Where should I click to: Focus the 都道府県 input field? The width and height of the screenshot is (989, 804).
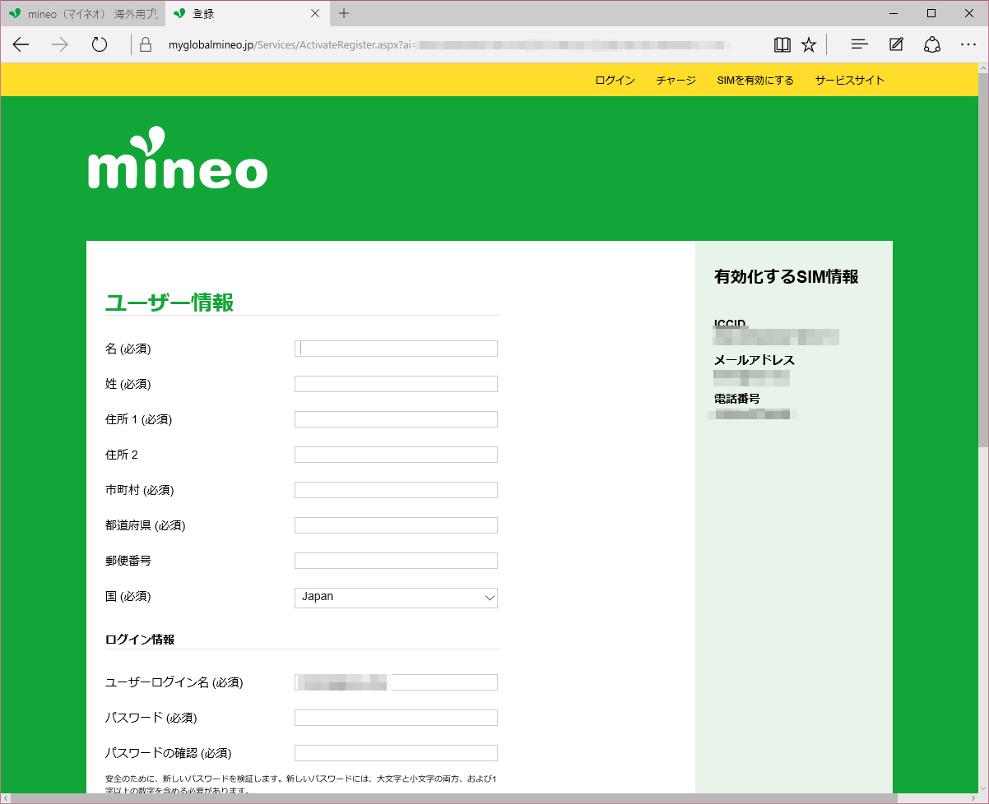pyautogui.click(x=396, y=525)
